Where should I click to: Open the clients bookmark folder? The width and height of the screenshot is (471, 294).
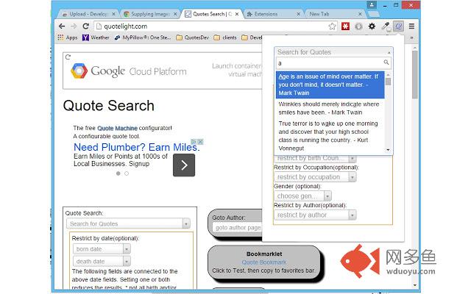click(225, 37)
